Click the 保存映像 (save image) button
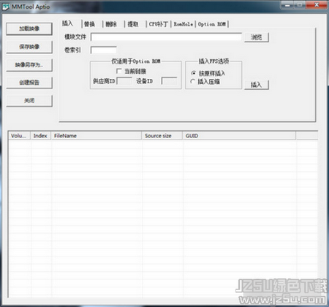This screenshot has width=329, height=307. [29, 47]
